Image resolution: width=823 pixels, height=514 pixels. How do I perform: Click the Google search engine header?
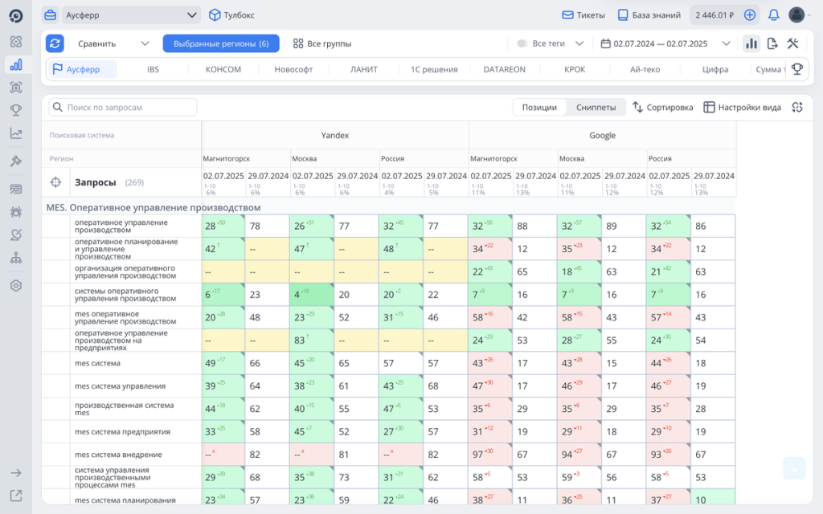point(602,135)
